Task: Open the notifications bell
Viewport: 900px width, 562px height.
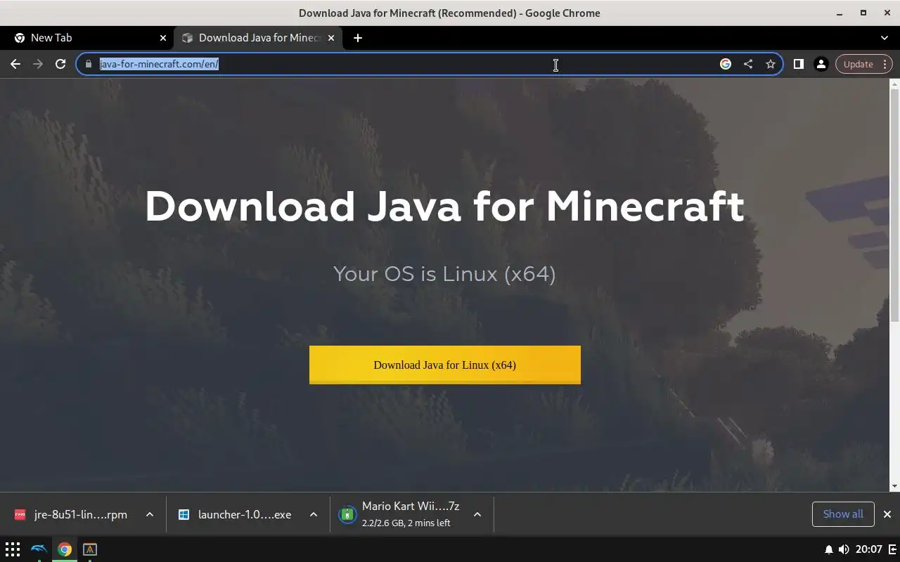Action: [829, 549]
